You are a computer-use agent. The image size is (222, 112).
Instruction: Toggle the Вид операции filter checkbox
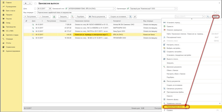(35, 12)
